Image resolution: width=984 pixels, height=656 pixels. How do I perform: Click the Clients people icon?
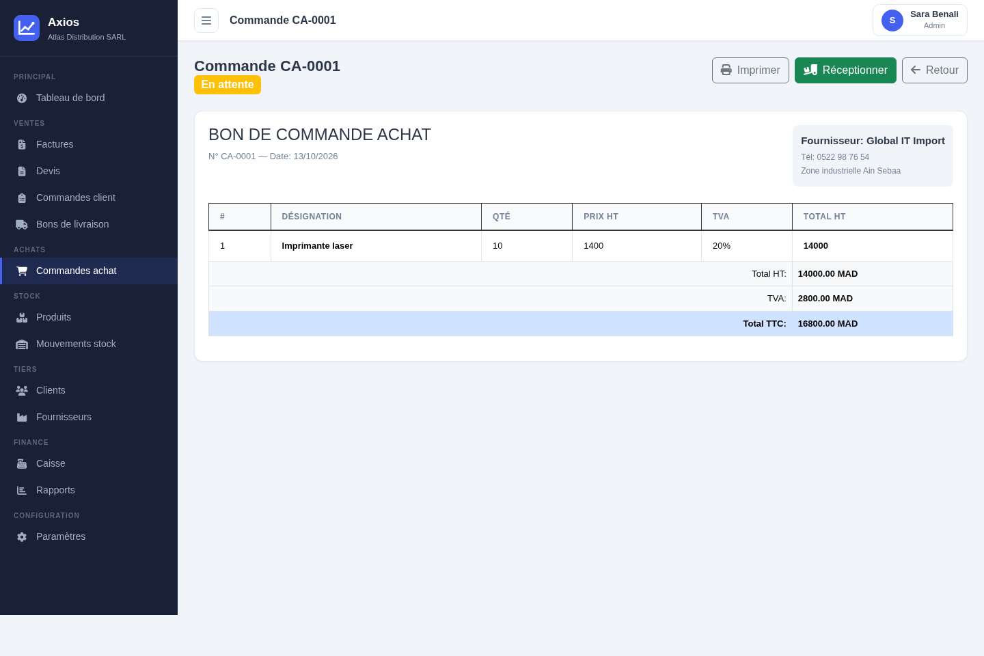pyautogui.click(x=22, y=390)
